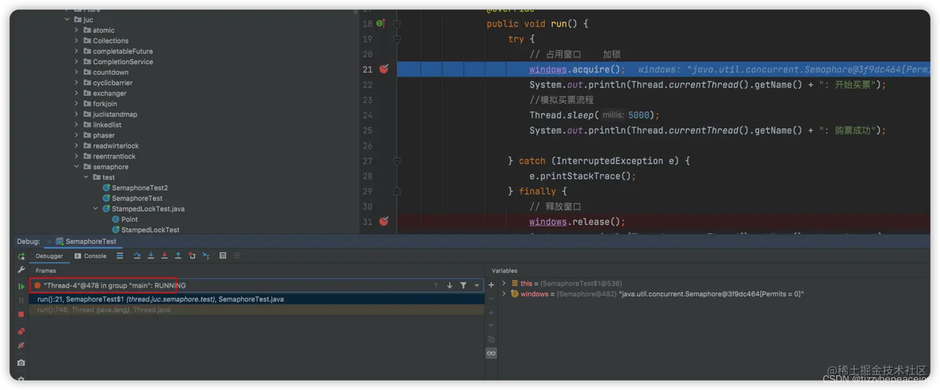Select the cyclicbarrier folder
The width and height of the screenshot is (940, 390).
tap(108, 83)
